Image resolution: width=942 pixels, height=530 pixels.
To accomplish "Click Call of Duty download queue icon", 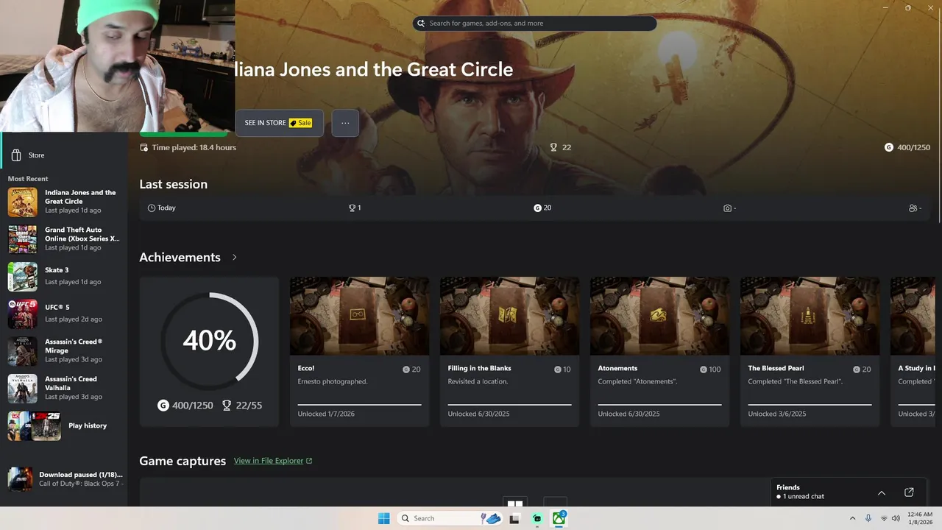I will (20, 479).
